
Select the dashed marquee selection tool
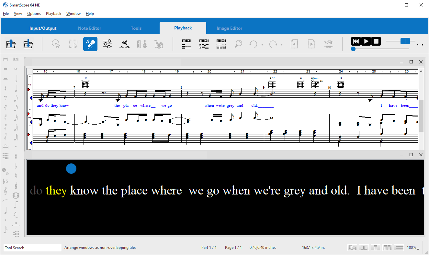point(73,44)
